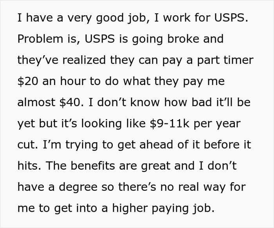
Task: Click the word "benefits" in the paragraph
Action: pyautogui.click(x=93, y=166)
